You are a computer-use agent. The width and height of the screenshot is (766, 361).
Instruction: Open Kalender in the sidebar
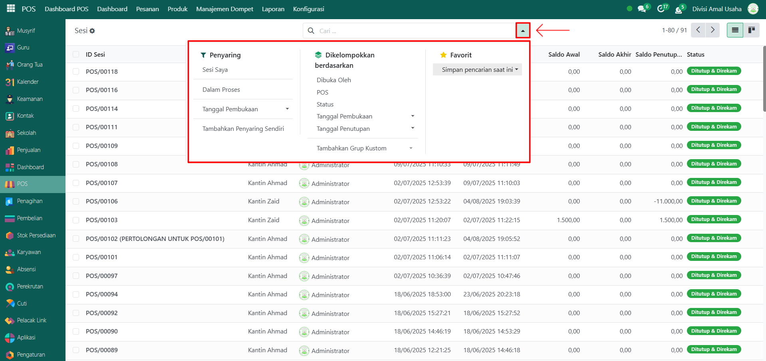(28, 82)
